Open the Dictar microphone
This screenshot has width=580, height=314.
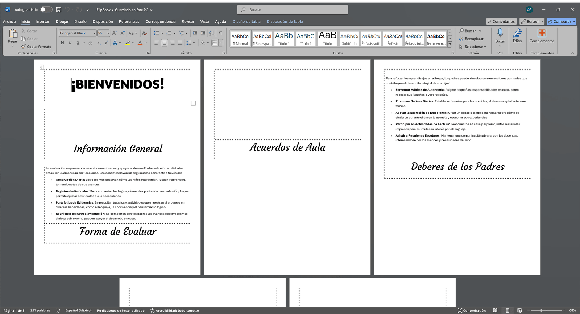500,33
